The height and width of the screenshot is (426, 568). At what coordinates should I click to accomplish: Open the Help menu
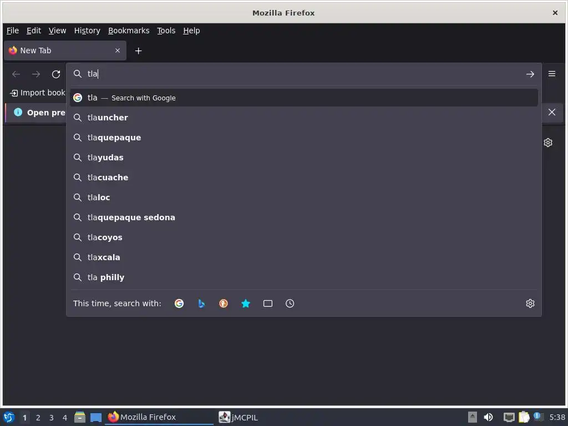coord(191,31)
